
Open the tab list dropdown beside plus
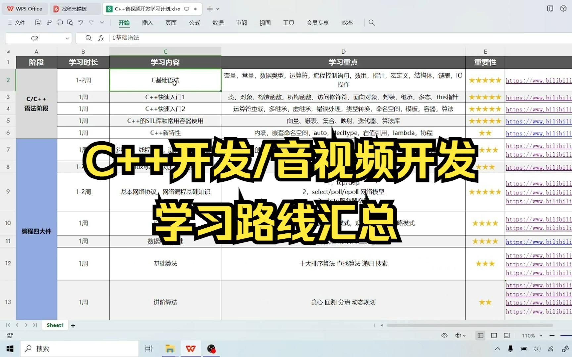218,9
